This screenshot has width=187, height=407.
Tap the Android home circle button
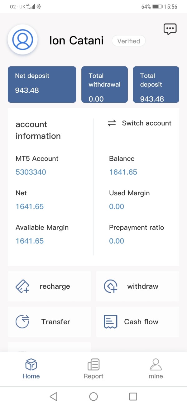point(93,397)
